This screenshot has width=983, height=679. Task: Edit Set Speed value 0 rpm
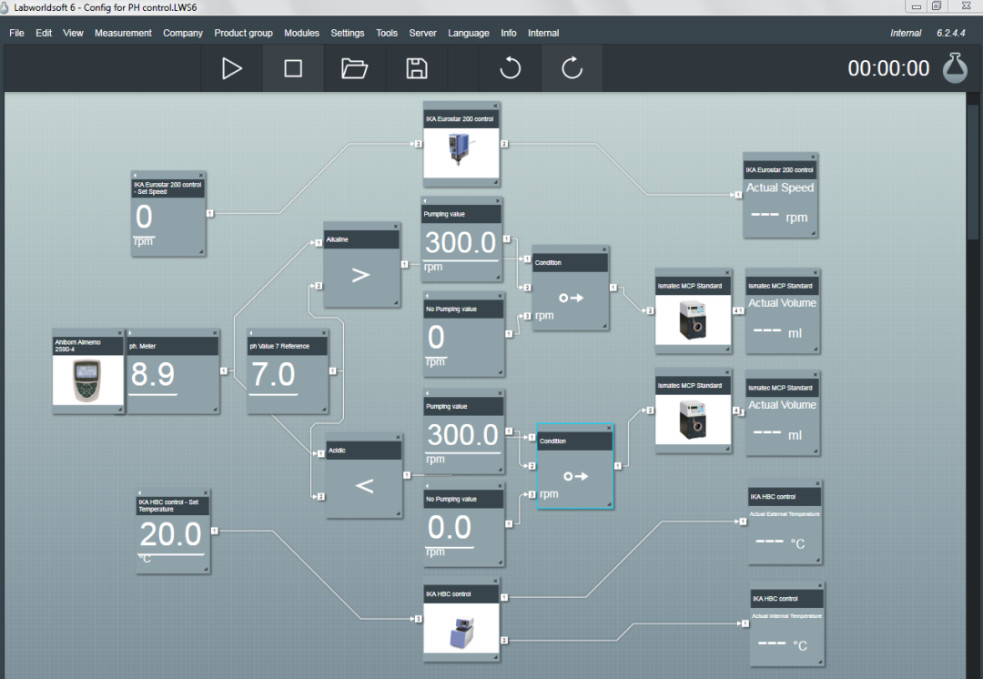point(144,218)
